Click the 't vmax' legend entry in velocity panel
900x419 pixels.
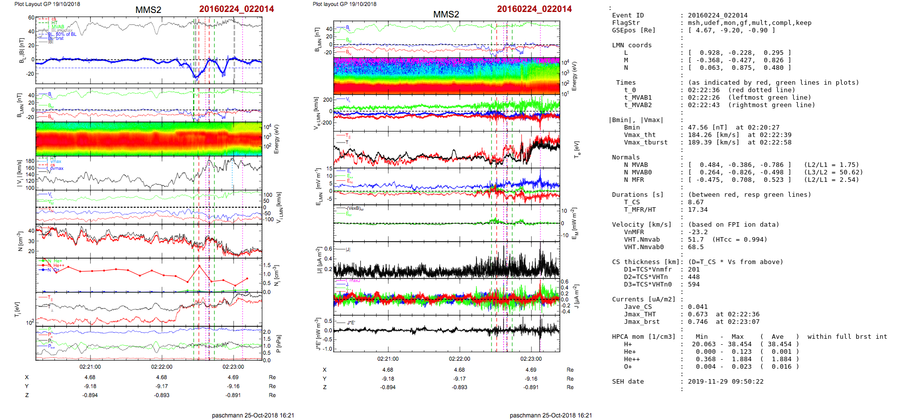point(55,161)
